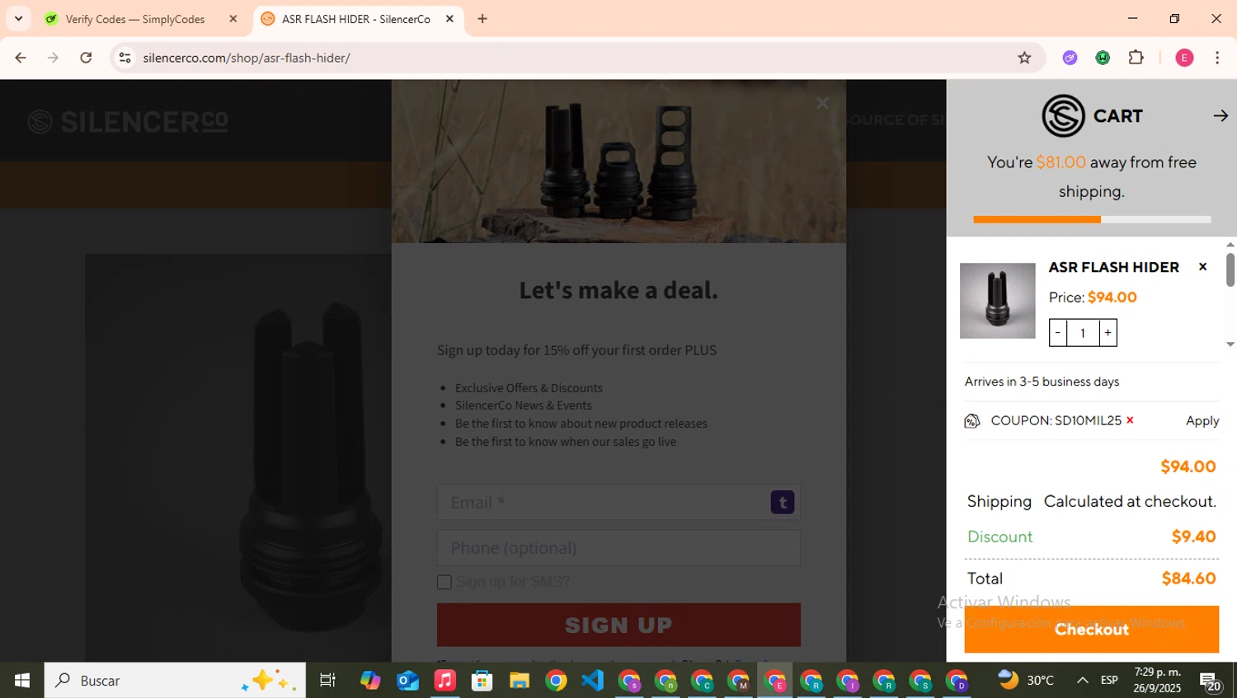This screenshot has width=1237, height=698.
Task: Click the ASR FLASH HIDER product title
Action: (x=1113, y=267)
